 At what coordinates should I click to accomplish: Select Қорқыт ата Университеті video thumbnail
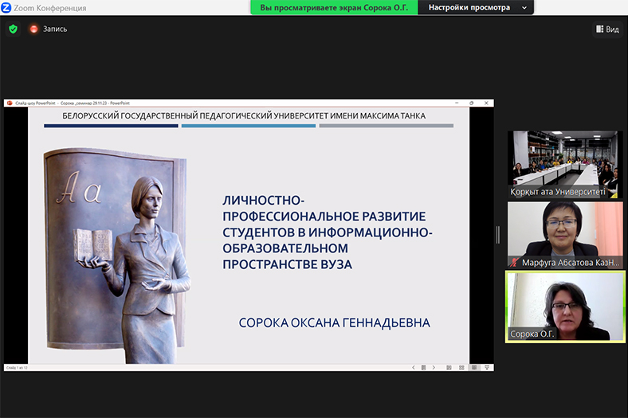point(566,163)
